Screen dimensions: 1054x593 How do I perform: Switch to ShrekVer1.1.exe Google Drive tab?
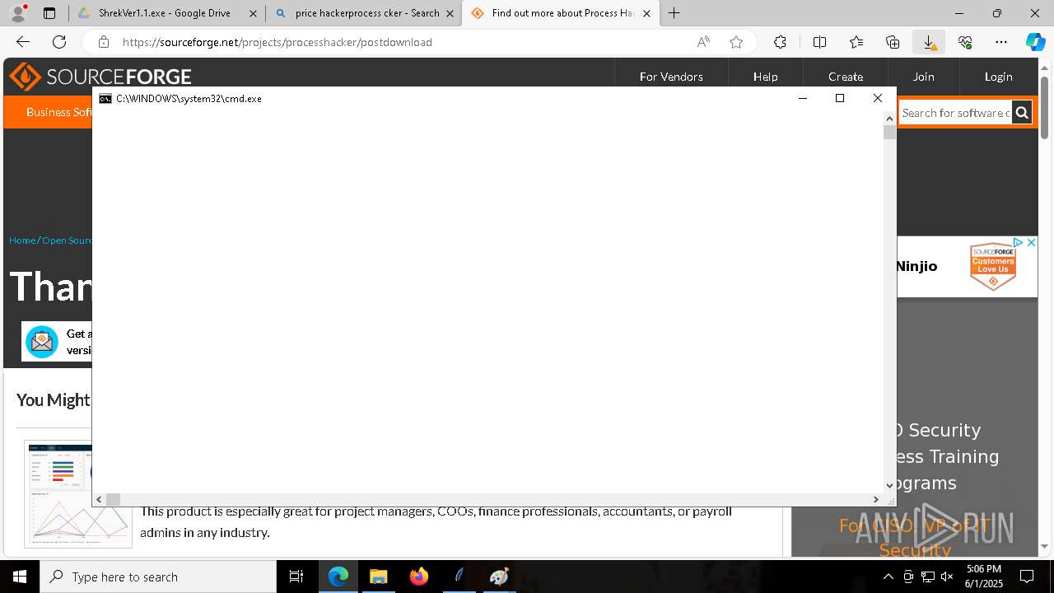tap(165, 13)
